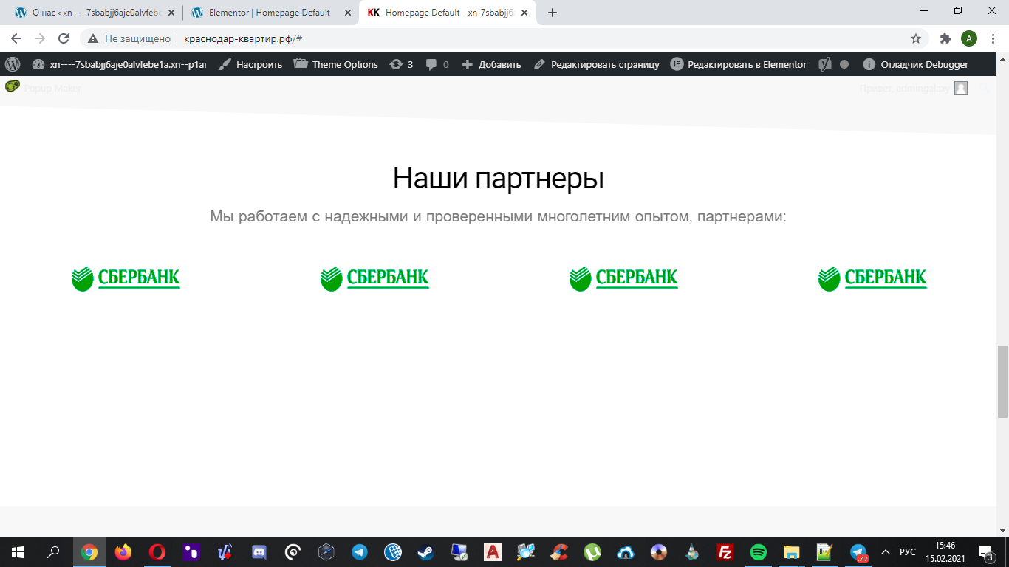Select the active Homepage Default tab

[x=448, y=13]
